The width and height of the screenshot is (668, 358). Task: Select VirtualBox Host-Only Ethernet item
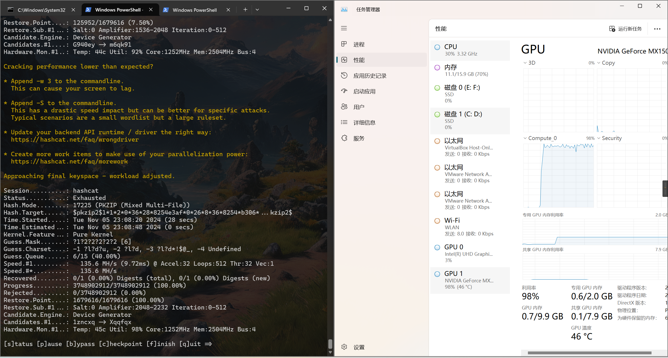[x=470, y=147]
